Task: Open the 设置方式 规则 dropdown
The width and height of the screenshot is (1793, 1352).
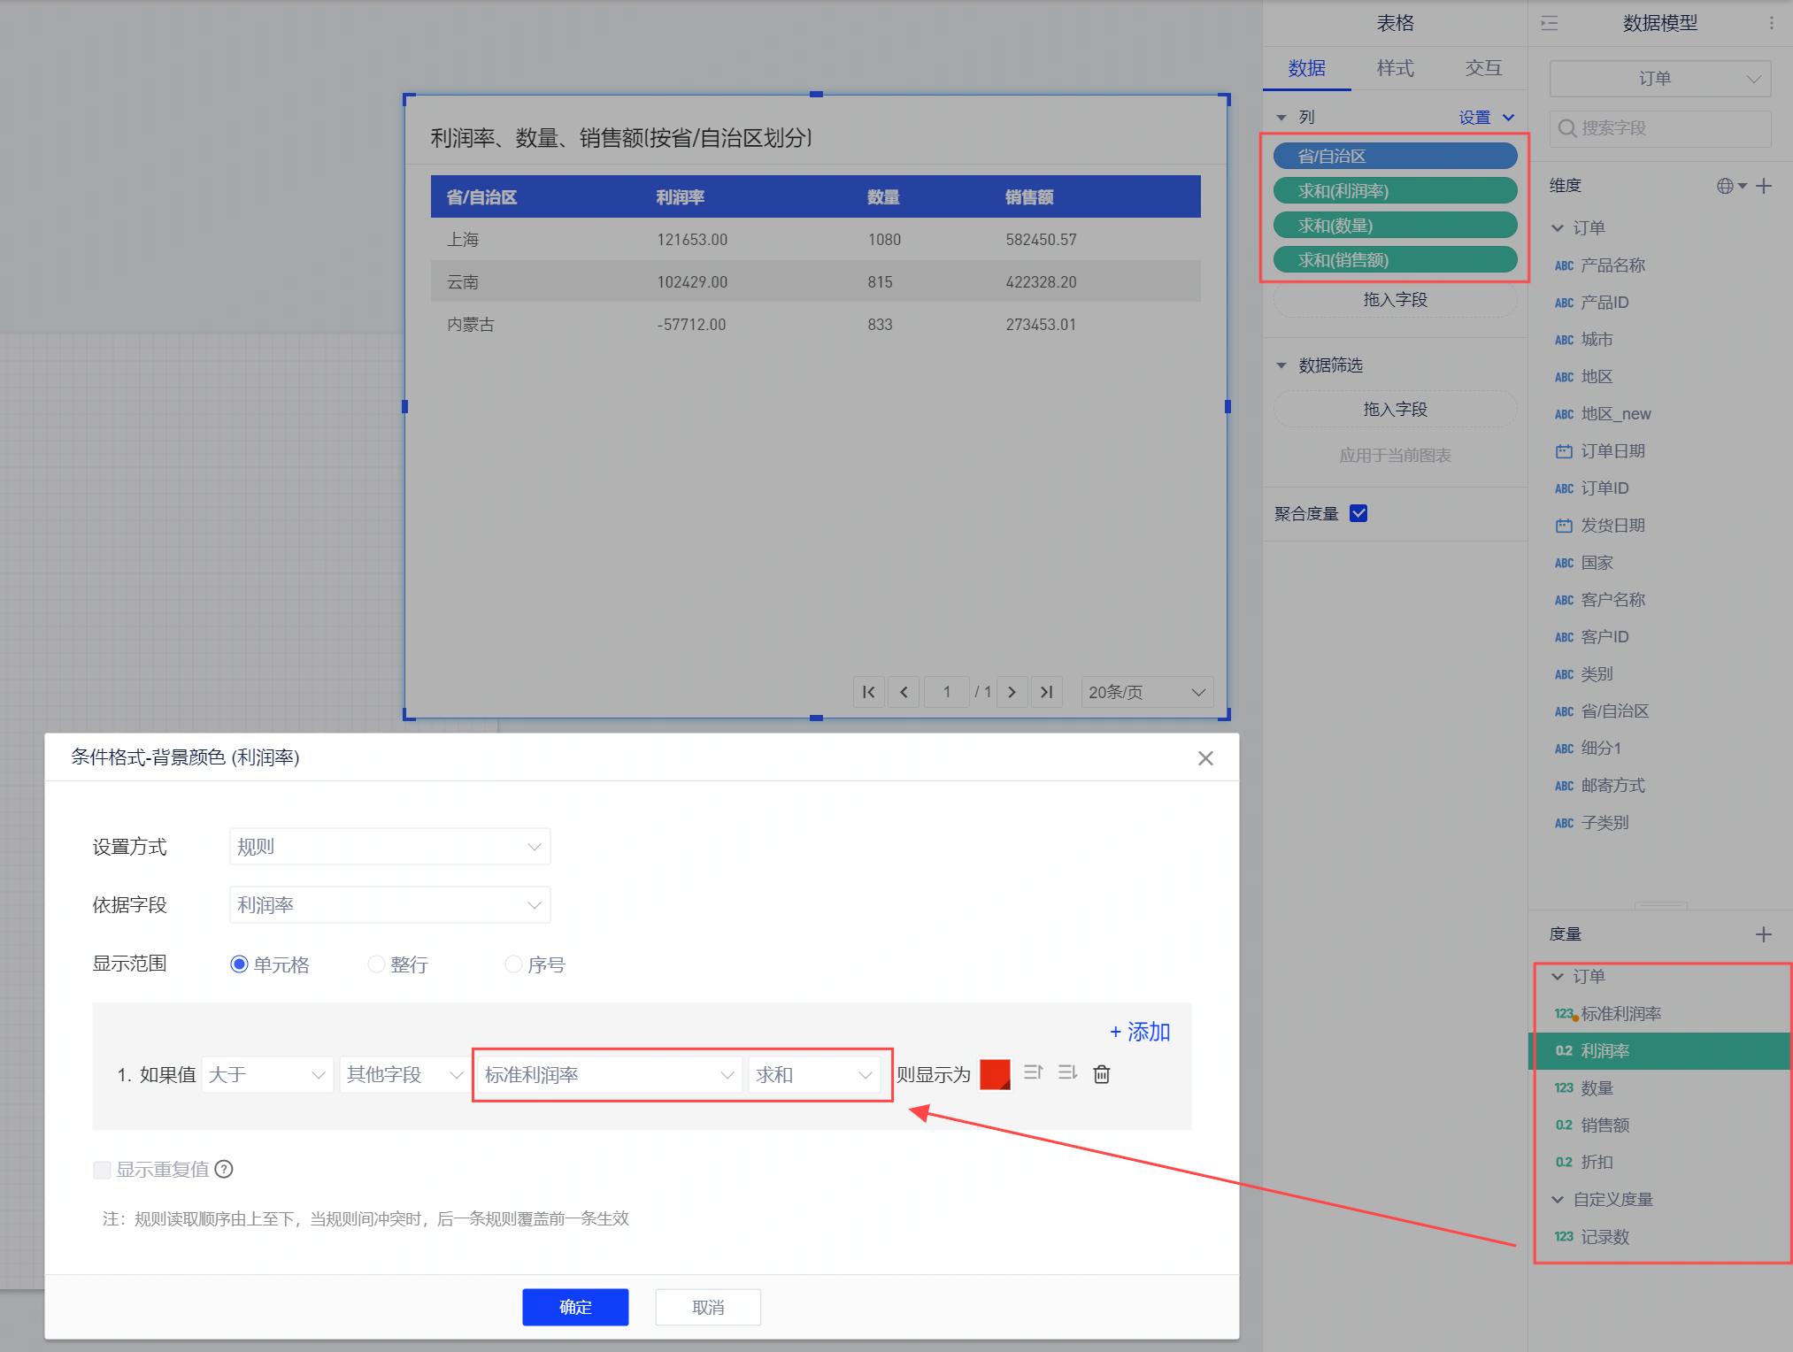Action: pyautogui.click(x=389, y=847)
